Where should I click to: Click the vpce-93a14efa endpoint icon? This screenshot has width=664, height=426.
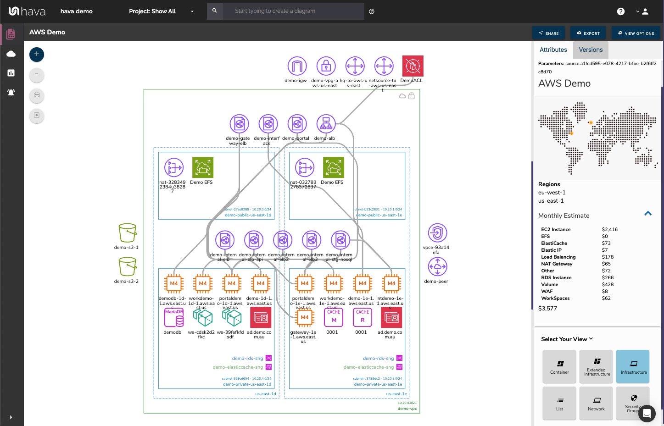click(436, 232)
